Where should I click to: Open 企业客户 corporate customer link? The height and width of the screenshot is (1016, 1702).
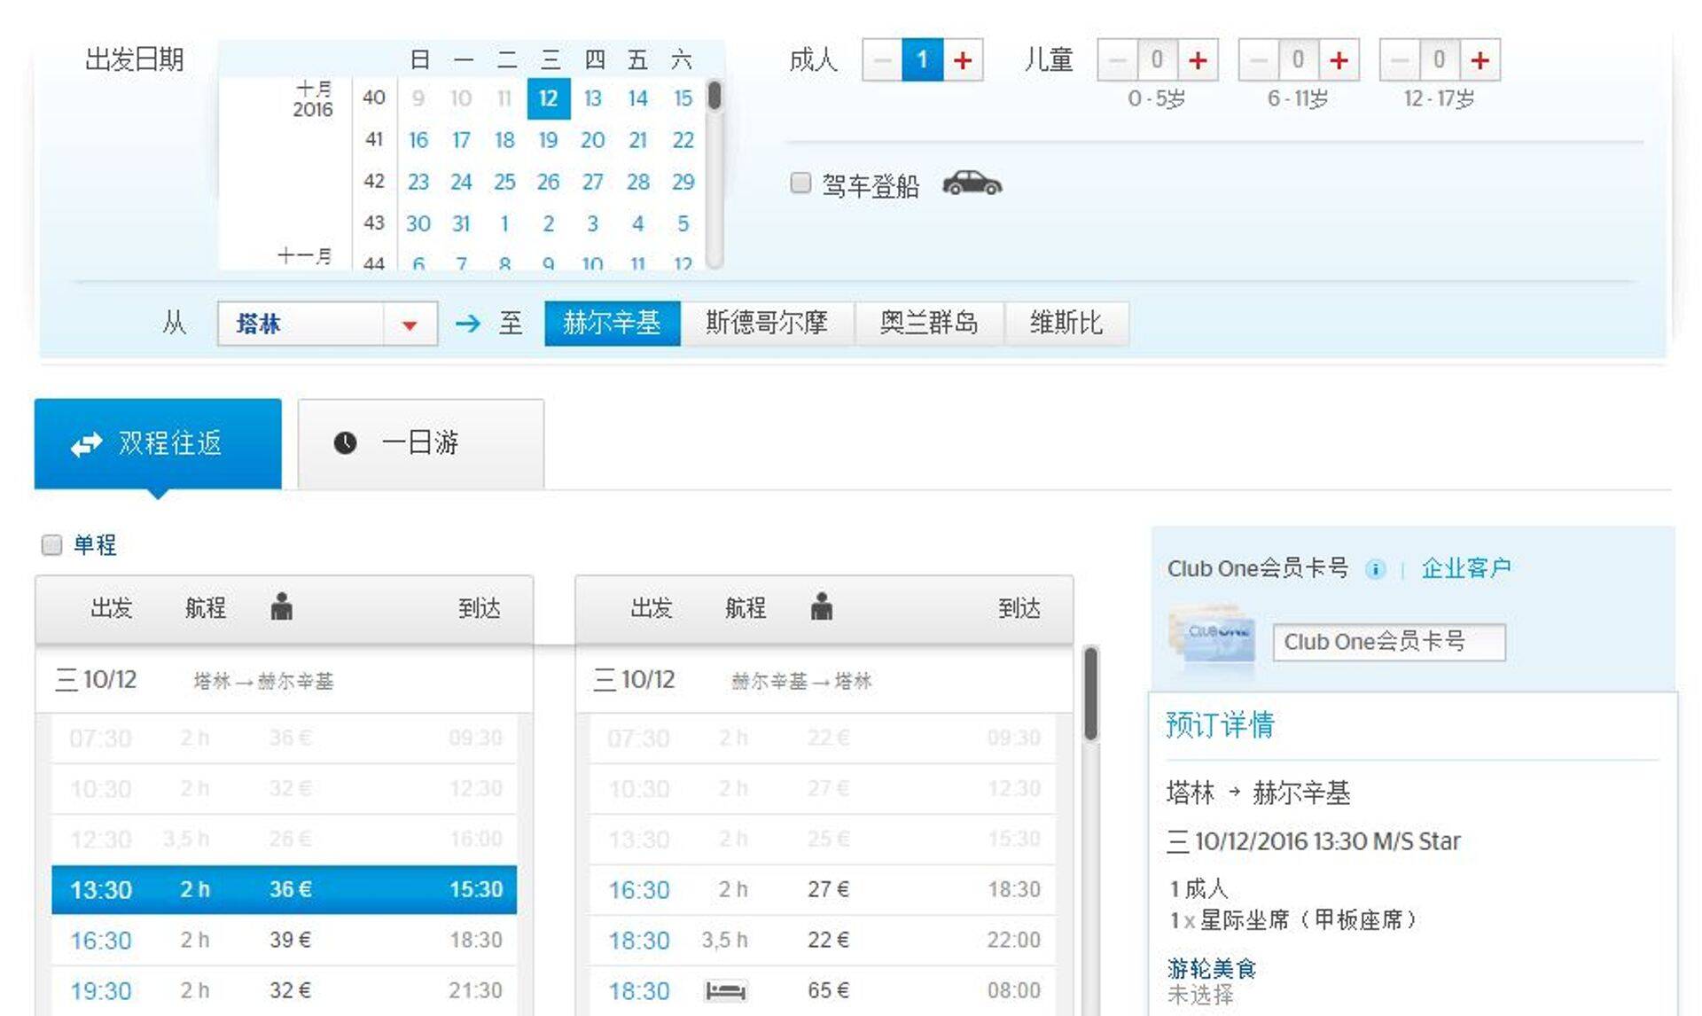tap(1465, 567)
